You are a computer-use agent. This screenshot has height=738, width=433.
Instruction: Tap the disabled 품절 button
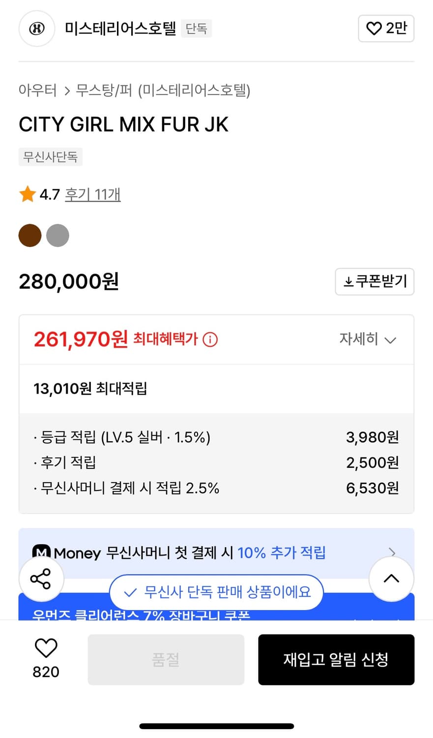click(166, 659)
